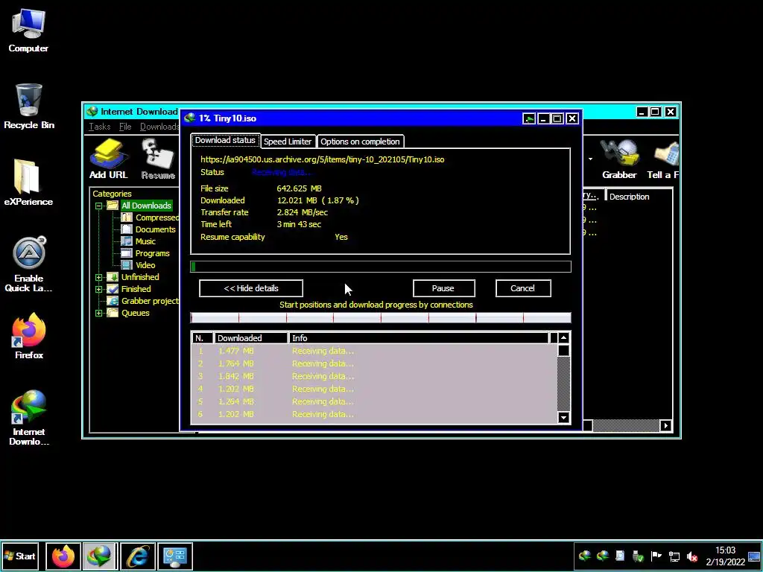Screen dimensions: 763x572
Task: Click the Enable Quick Launch desktop icon
Action: (28, 264)
